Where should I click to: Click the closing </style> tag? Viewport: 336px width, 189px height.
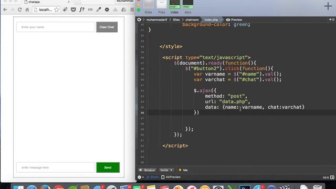click(171, 47)
